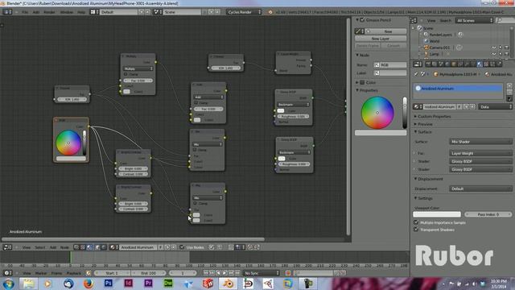Toggle Clamp on the Multiply node
The image size is (515, 290).
tap(126, 74)
